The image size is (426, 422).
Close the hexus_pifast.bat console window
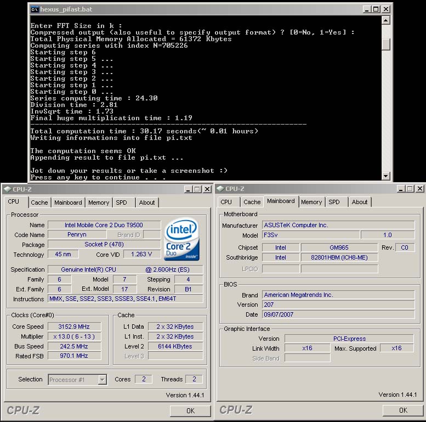pos(386,9)
